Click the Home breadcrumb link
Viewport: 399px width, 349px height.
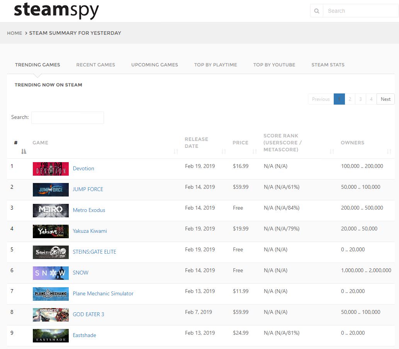tap(14, 33)
